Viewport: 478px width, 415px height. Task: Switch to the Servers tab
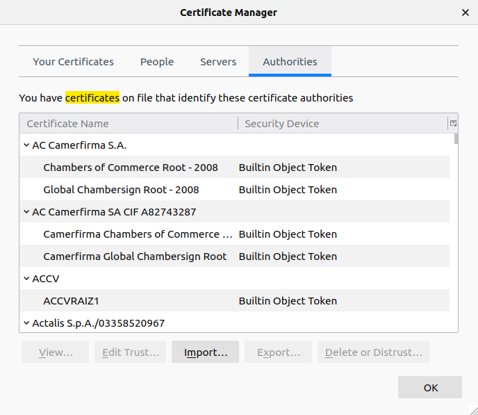[218, 62]
